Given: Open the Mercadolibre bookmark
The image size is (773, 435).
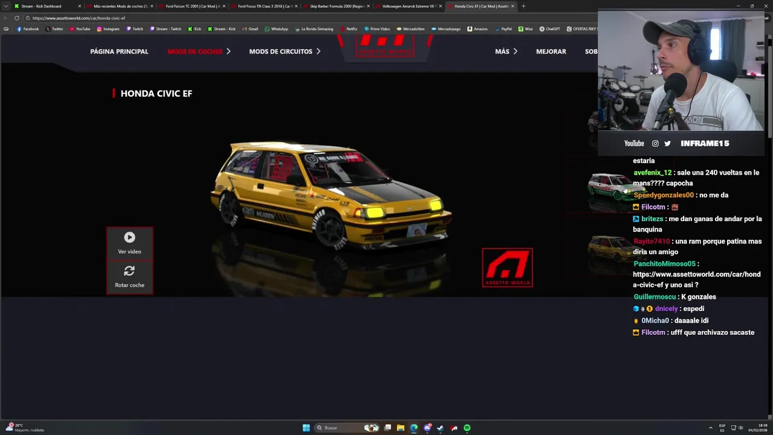Looking at the screenshot, I should (x=411, y=29).
